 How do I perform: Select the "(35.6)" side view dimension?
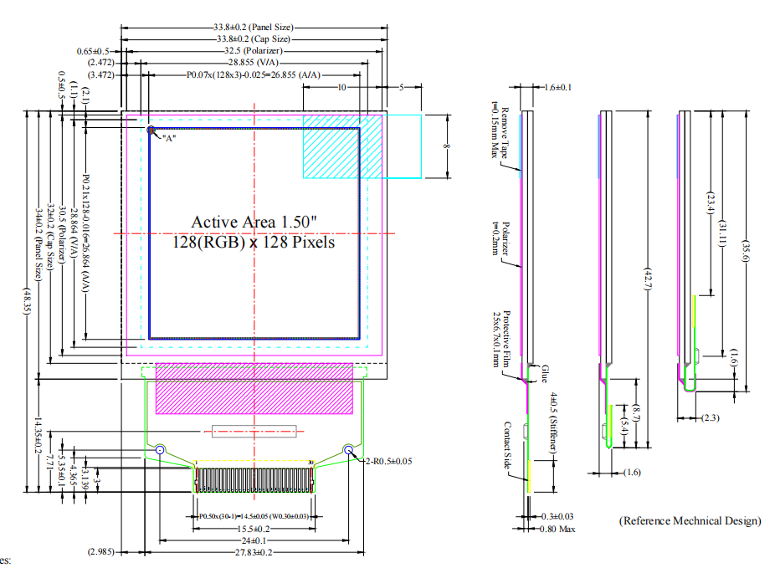pos(746,251)
